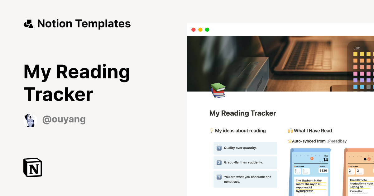Click the green traffic light button
374x196 pixels.
coord(207,30)
